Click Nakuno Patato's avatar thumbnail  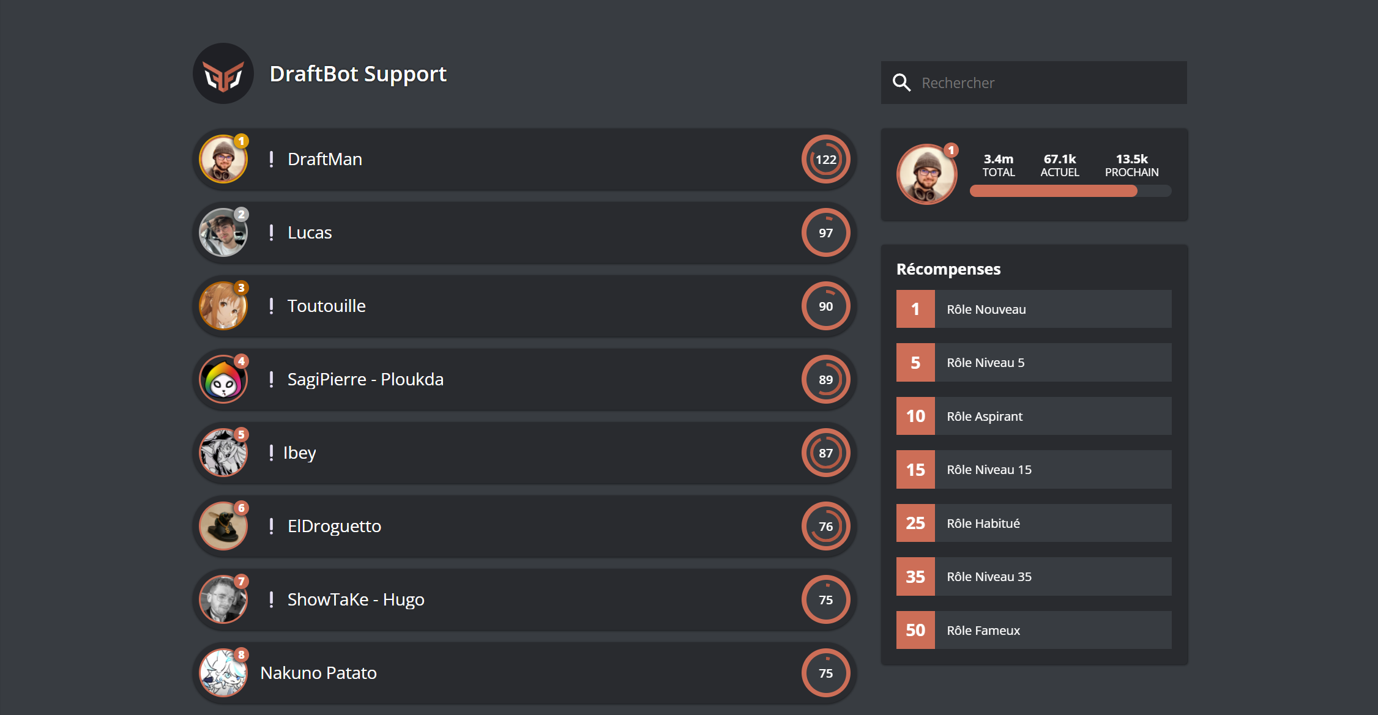tap(222, 673)
